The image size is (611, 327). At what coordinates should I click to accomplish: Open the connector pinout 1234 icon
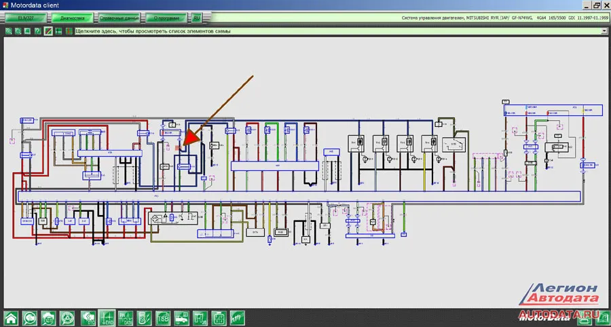pyautogui.click(x=219, y=318)
